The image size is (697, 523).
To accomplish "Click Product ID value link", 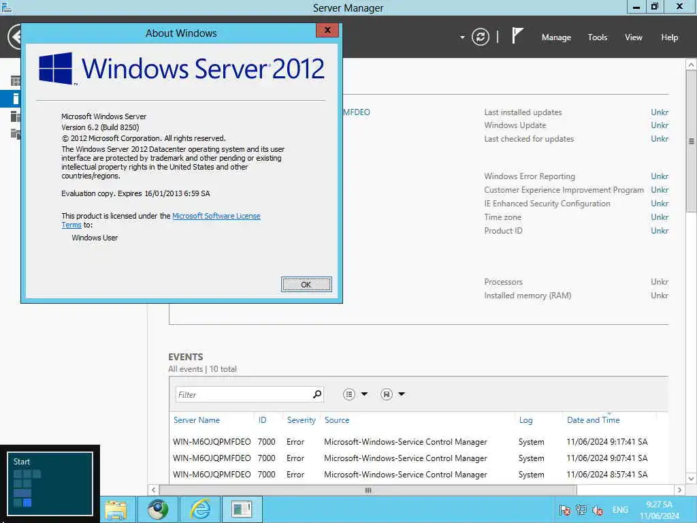I will [x=660, y=230].
